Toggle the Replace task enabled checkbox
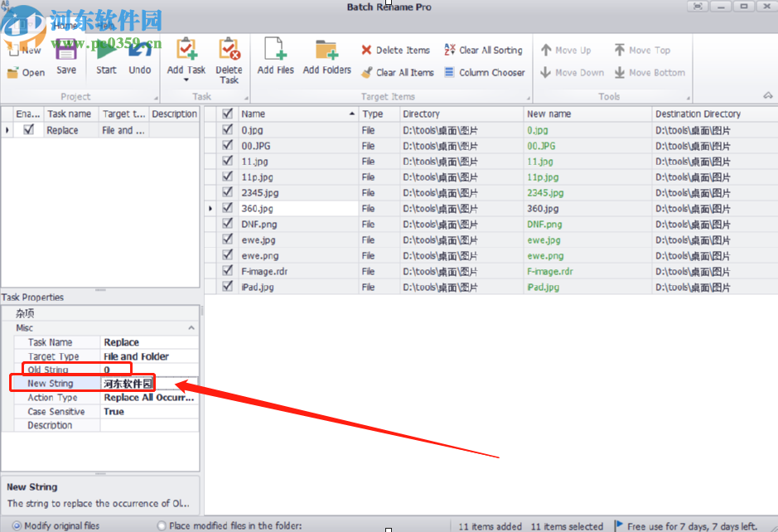778x532 pixels. [29, 129]
